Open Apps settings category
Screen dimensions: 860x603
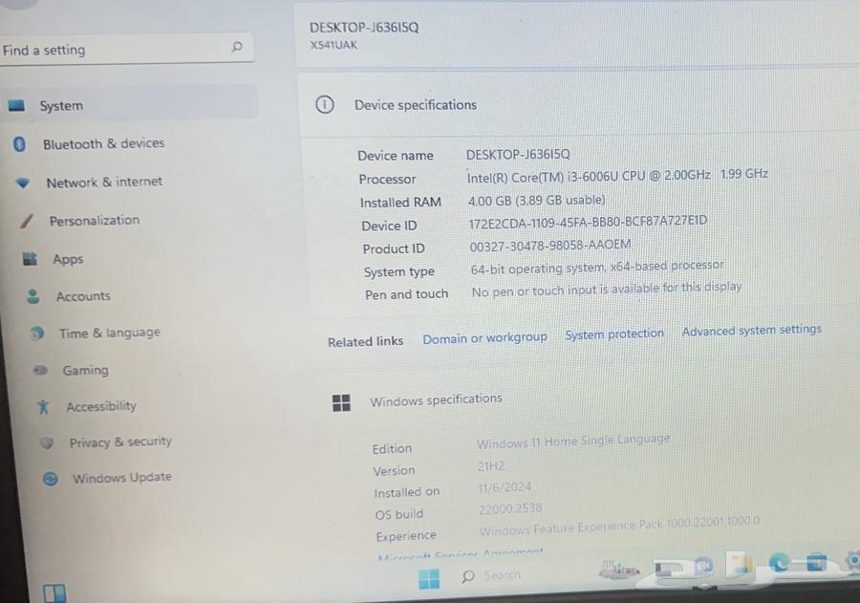tap(68, 259)
